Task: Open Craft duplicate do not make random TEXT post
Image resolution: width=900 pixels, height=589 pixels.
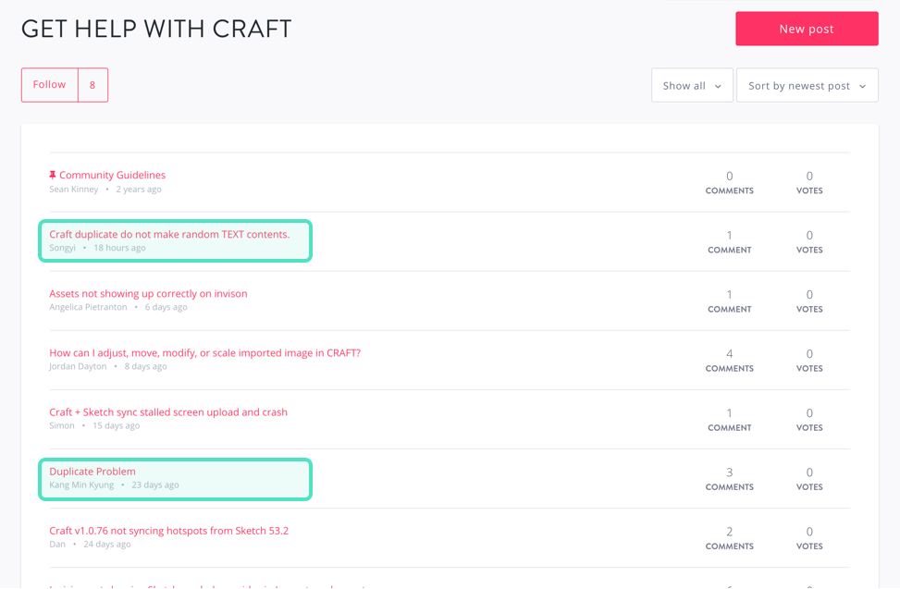Action: click(169, 234)
